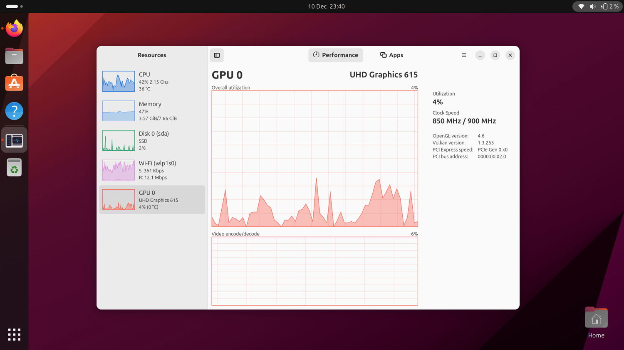The image size is (624, 350).
Task: Click the Overall utilization label
Action: click(231, 88)
